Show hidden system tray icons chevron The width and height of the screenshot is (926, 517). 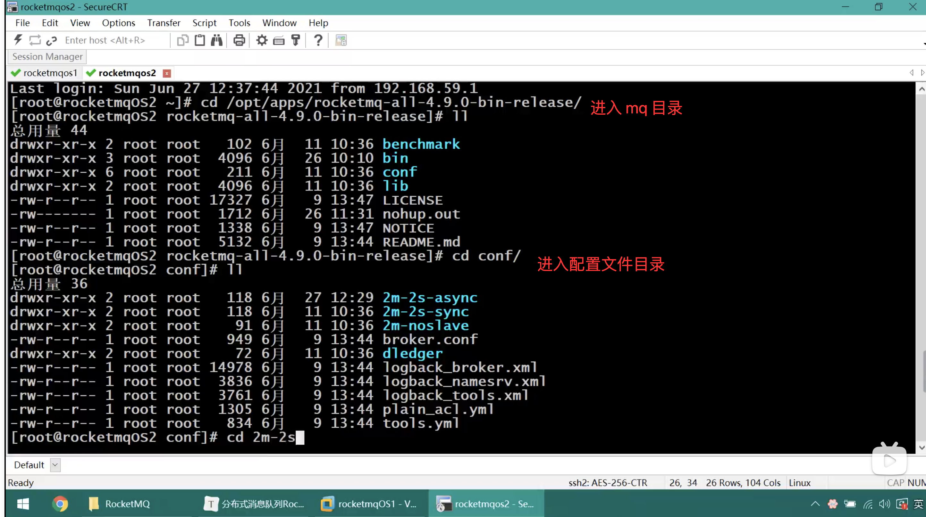pos(815,504)
